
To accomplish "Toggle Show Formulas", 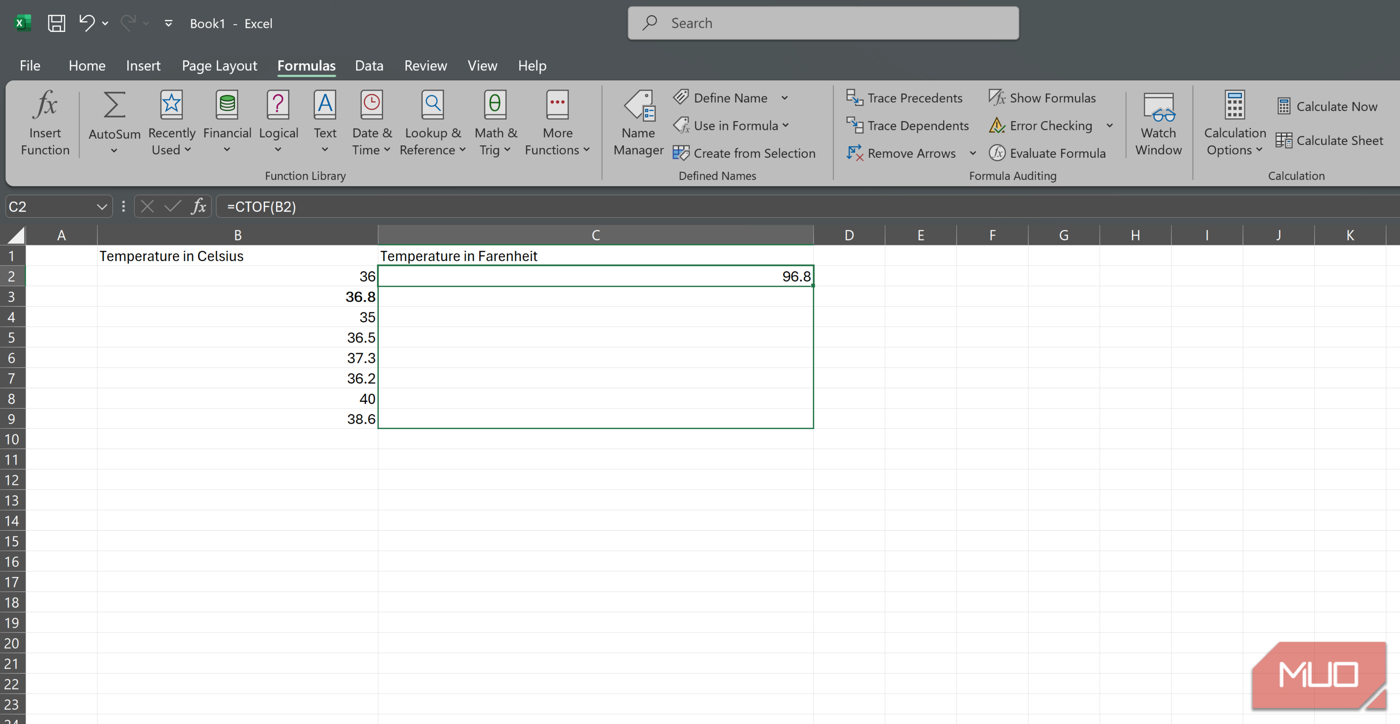I will pos(1042,98).
